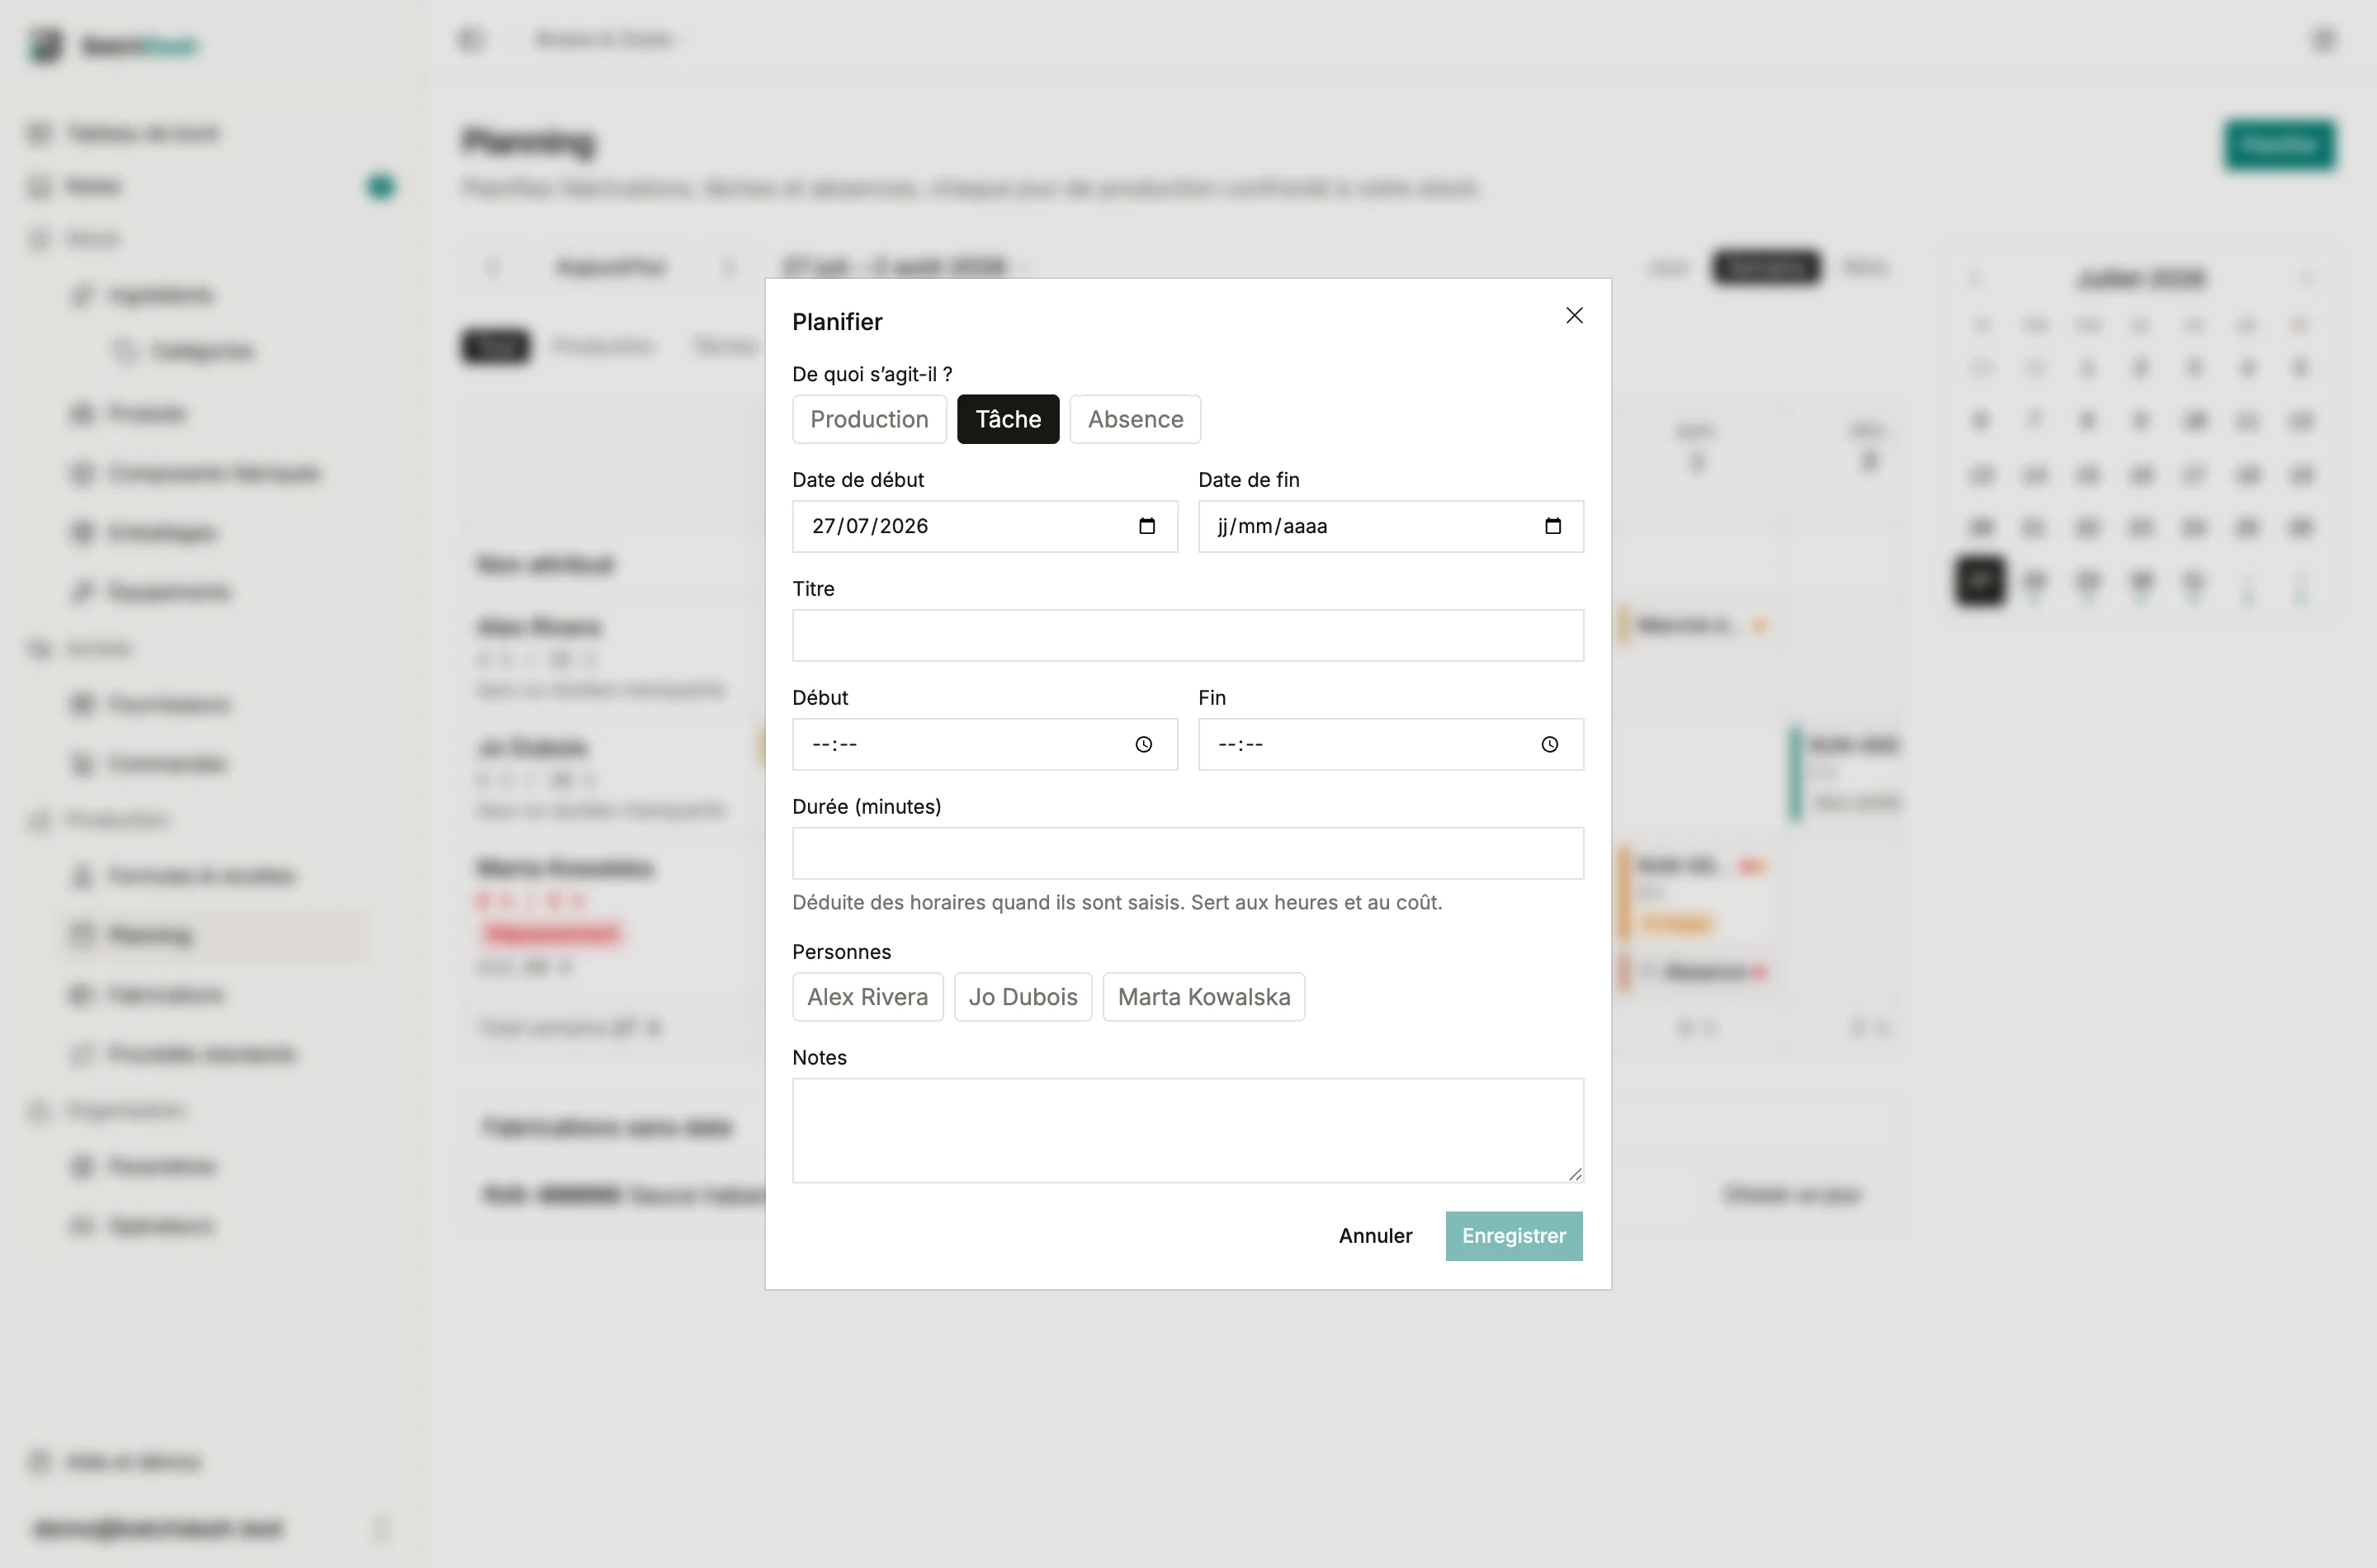Click the Annuler button
Image resolution: width=2377 pixels, height=1568 pixels.
coord(1375,1236)
